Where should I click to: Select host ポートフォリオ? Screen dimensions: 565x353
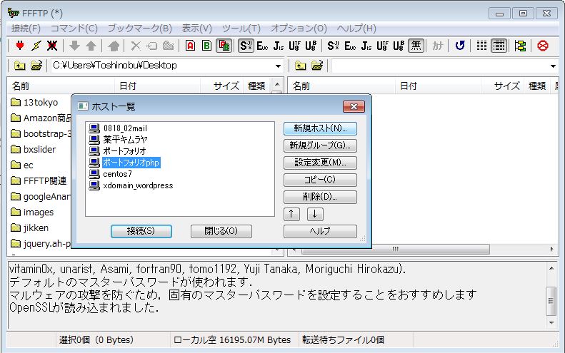[x=125, y=151]
